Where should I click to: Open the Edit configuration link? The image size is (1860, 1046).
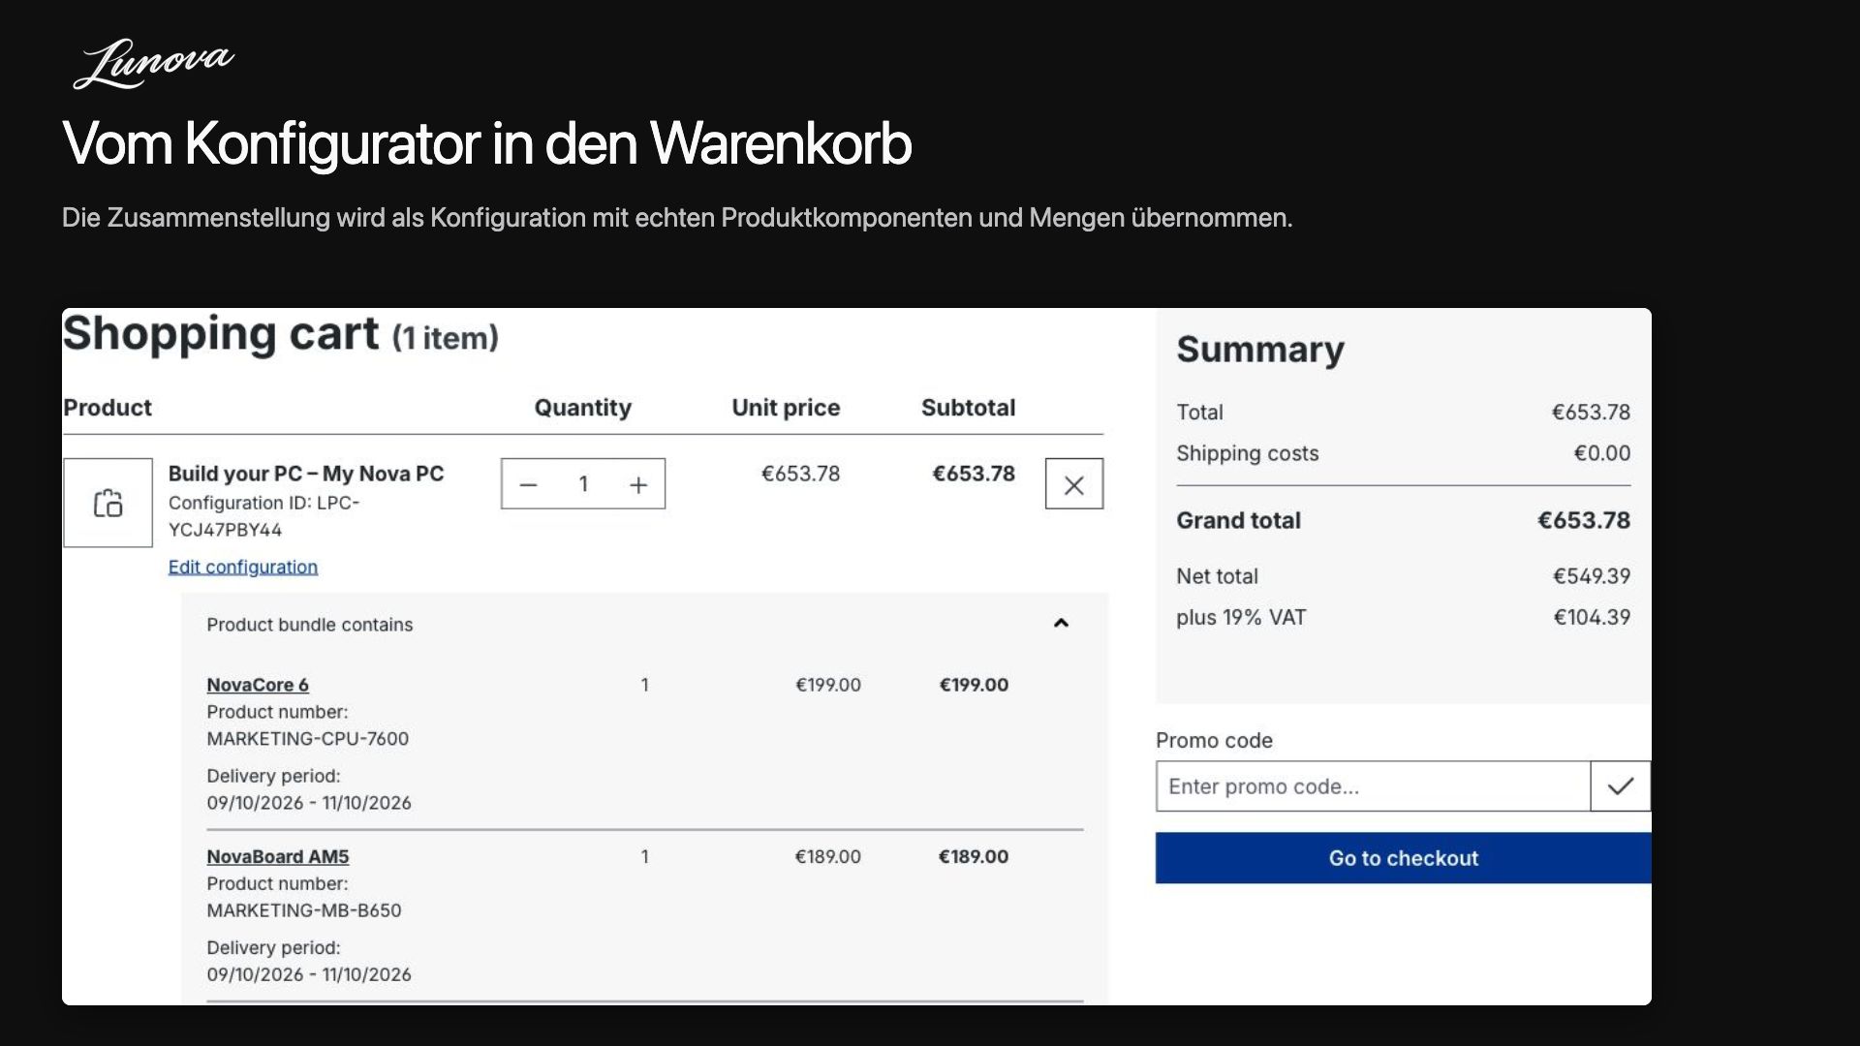point(243,567)
